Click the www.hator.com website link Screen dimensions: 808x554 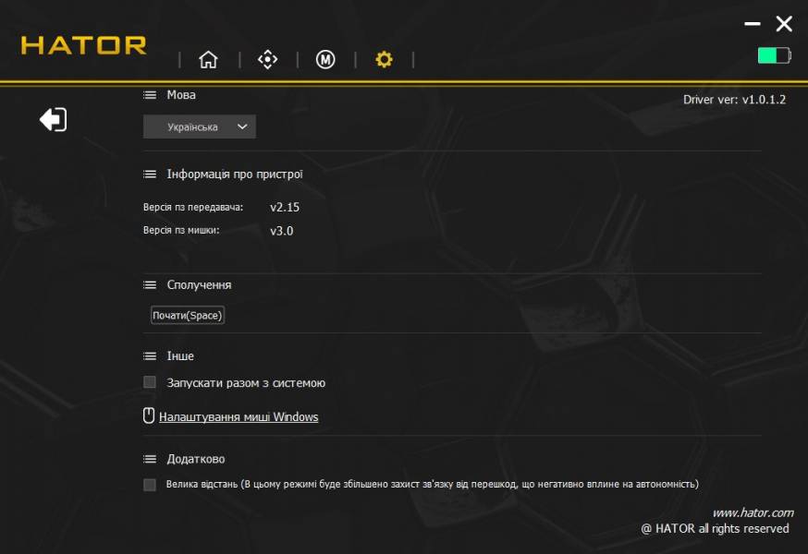[x=753, y=511]
